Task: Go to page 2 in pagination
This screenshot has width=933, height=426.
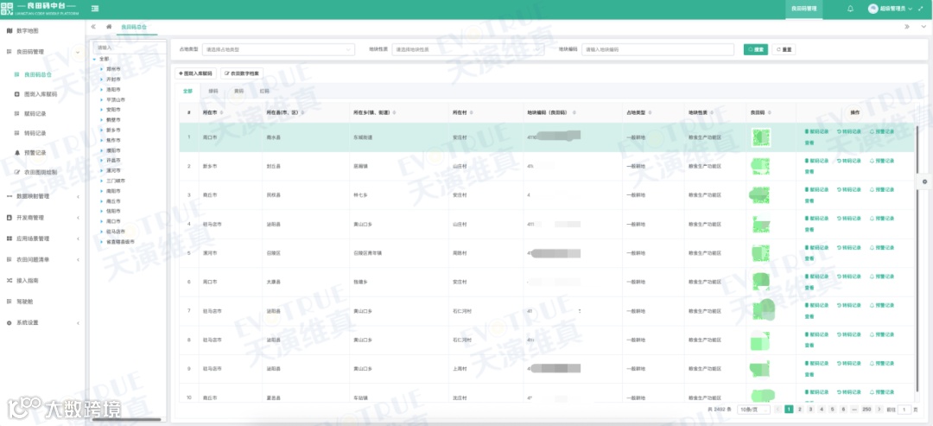Action: [800, 410]
